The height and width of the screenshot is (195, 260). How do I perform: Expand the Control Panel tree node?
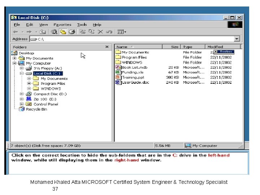[x=22, y=104]
